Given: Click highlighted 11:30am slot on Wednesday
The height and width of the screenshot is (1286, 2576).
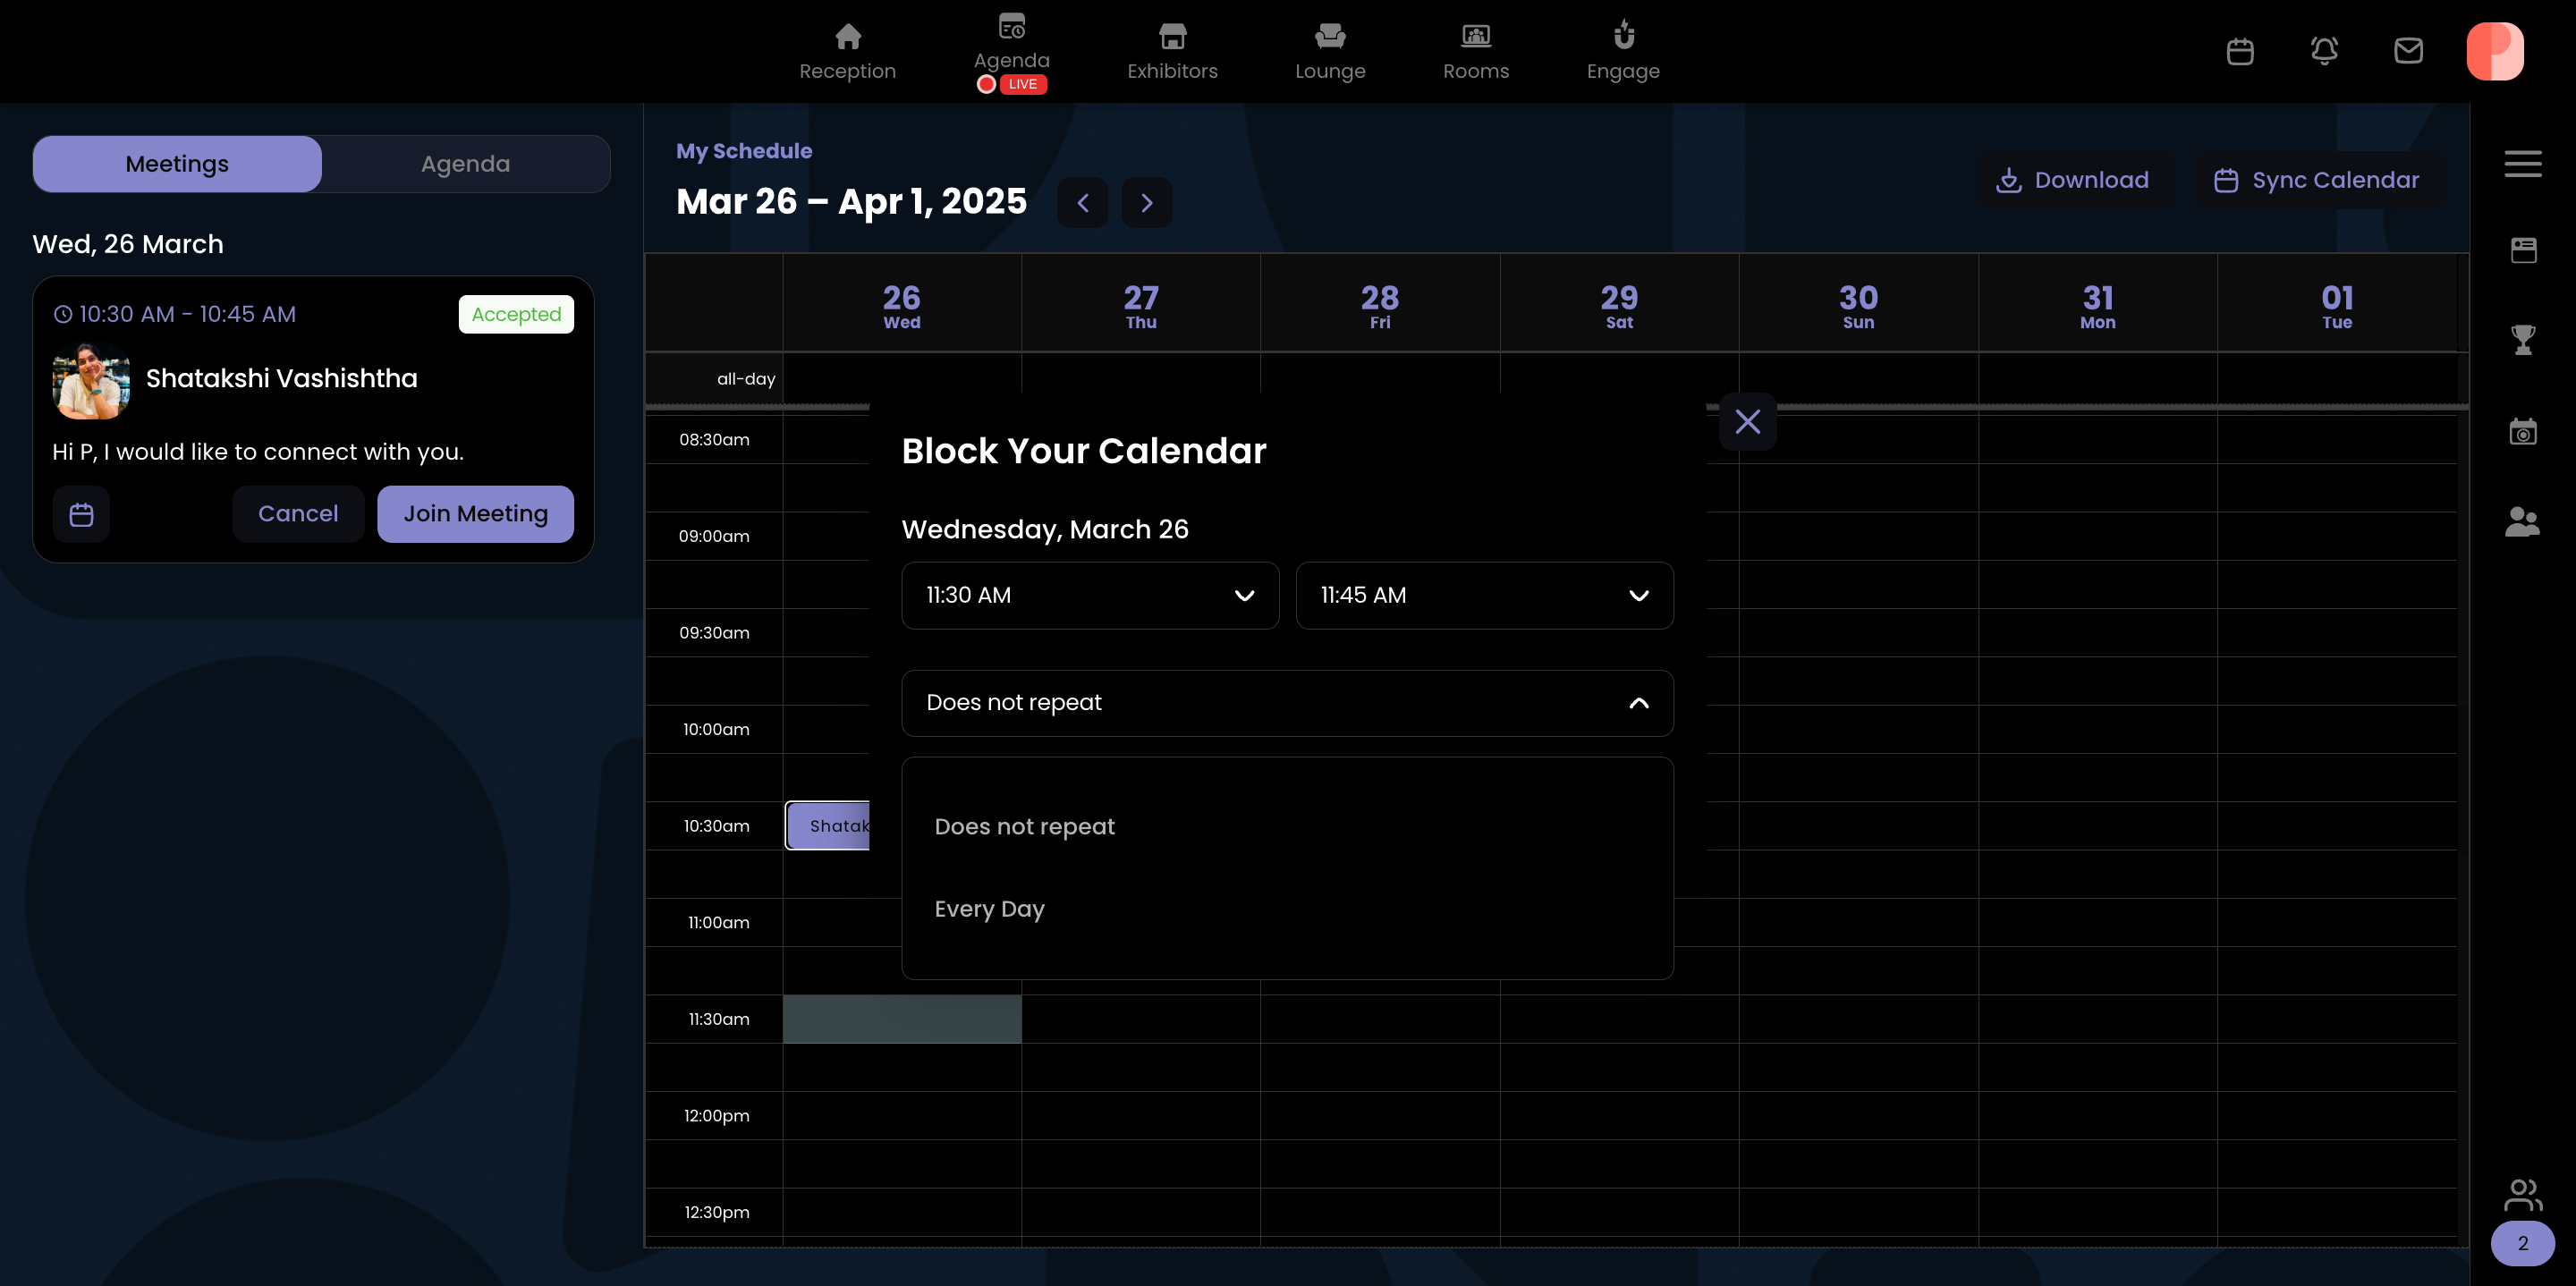Looking at the screenshot, I should tap(901, 1019).
